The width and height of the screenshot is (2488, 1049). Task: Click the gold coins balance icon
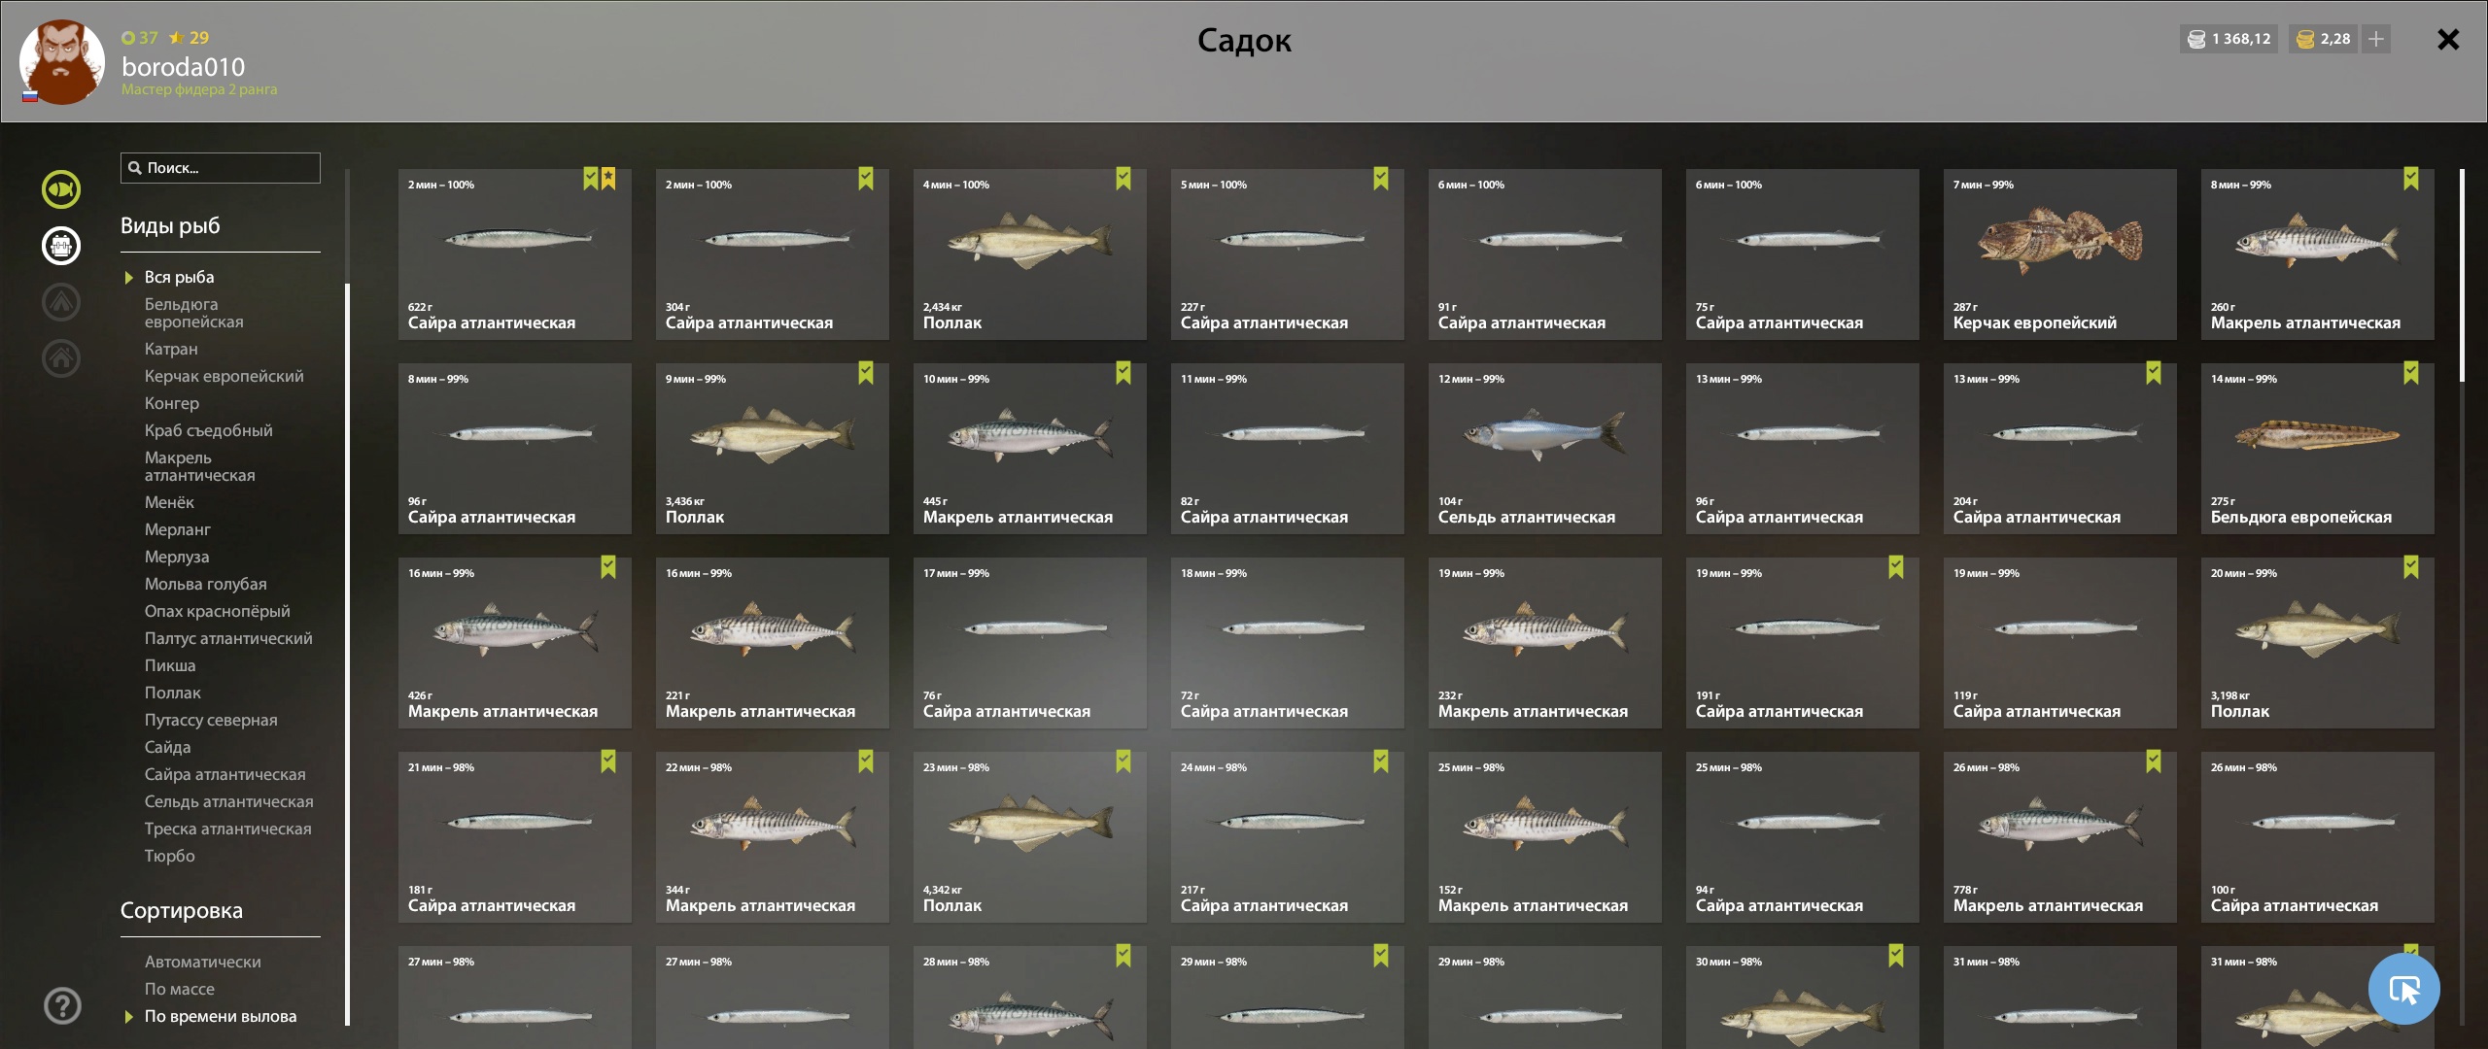(2305, 39)
